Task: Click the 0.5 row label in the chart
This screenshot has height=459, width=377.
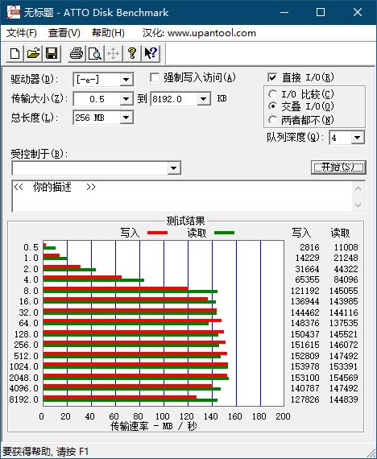Action: click(x=31, y=247)
